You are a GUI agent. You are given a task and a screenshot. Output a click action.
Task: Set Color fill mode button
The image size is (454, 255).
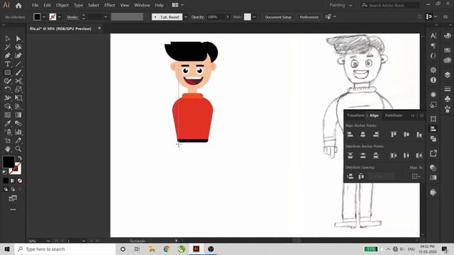(6, 181)
